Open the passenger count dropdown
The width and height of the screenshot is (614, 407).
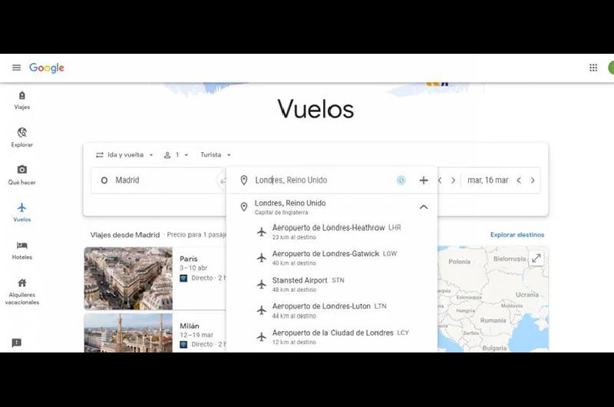176,154
